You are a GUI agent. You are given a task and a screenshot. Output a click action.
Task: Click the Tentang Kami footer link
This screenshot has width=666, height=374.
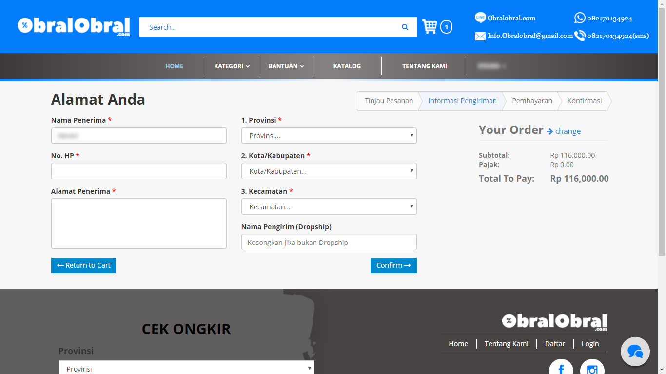pyautogui.click(x=506, y=344)
